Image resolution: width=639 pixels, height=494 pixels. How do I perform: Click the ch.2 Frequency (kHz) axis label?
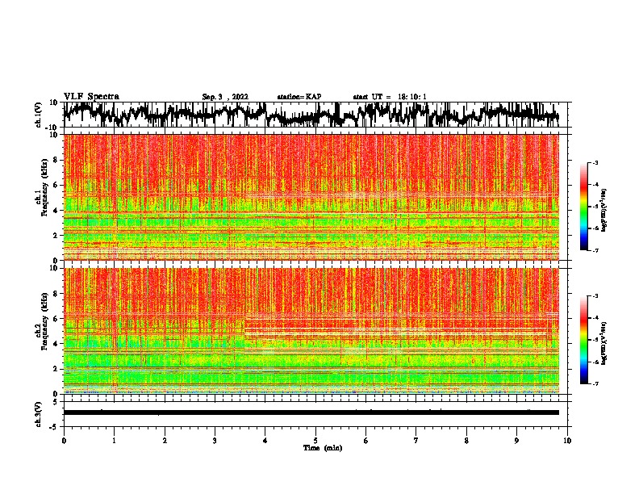[42, 321]
